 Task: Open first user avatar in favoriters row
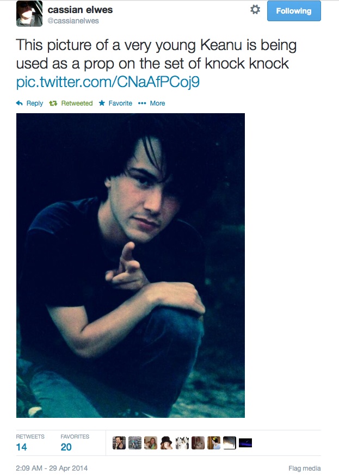(119, 443)
